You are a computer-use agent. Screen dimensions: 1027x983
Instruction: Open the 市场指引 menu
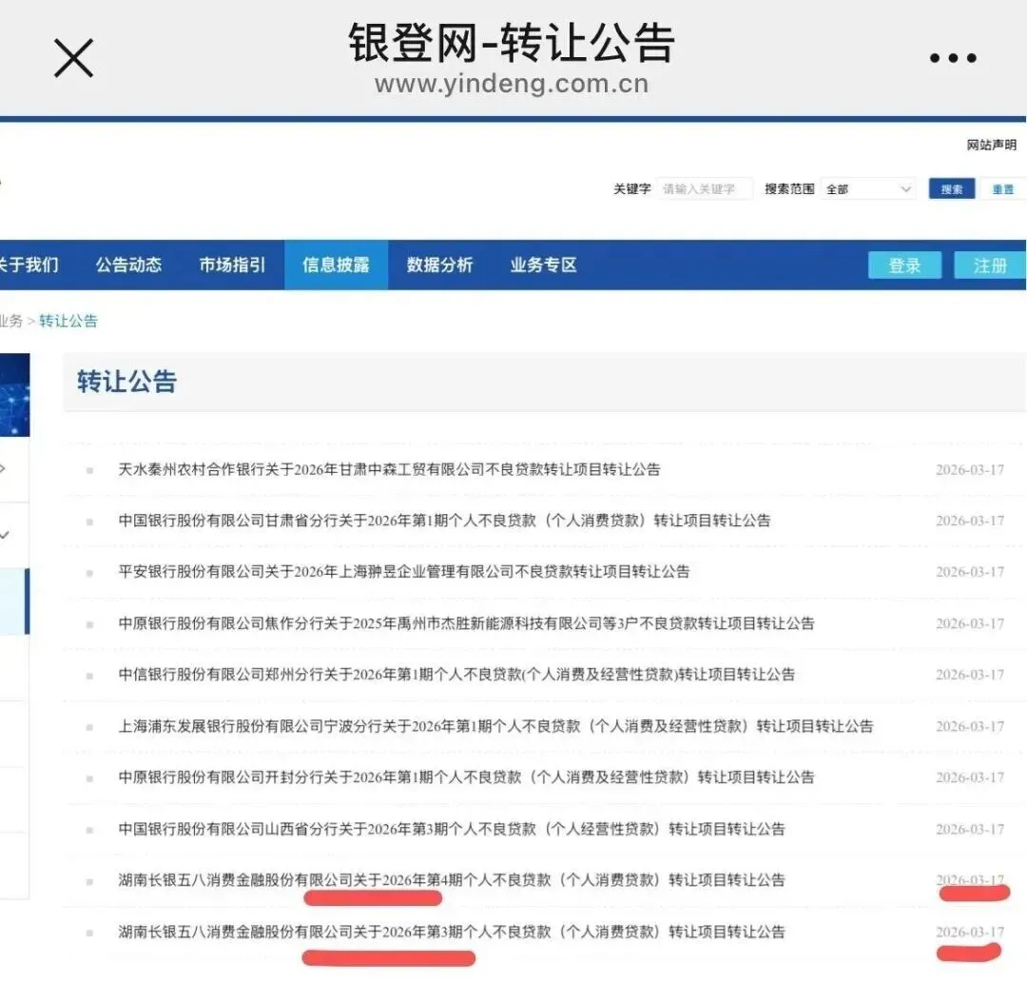pos(233,265)
